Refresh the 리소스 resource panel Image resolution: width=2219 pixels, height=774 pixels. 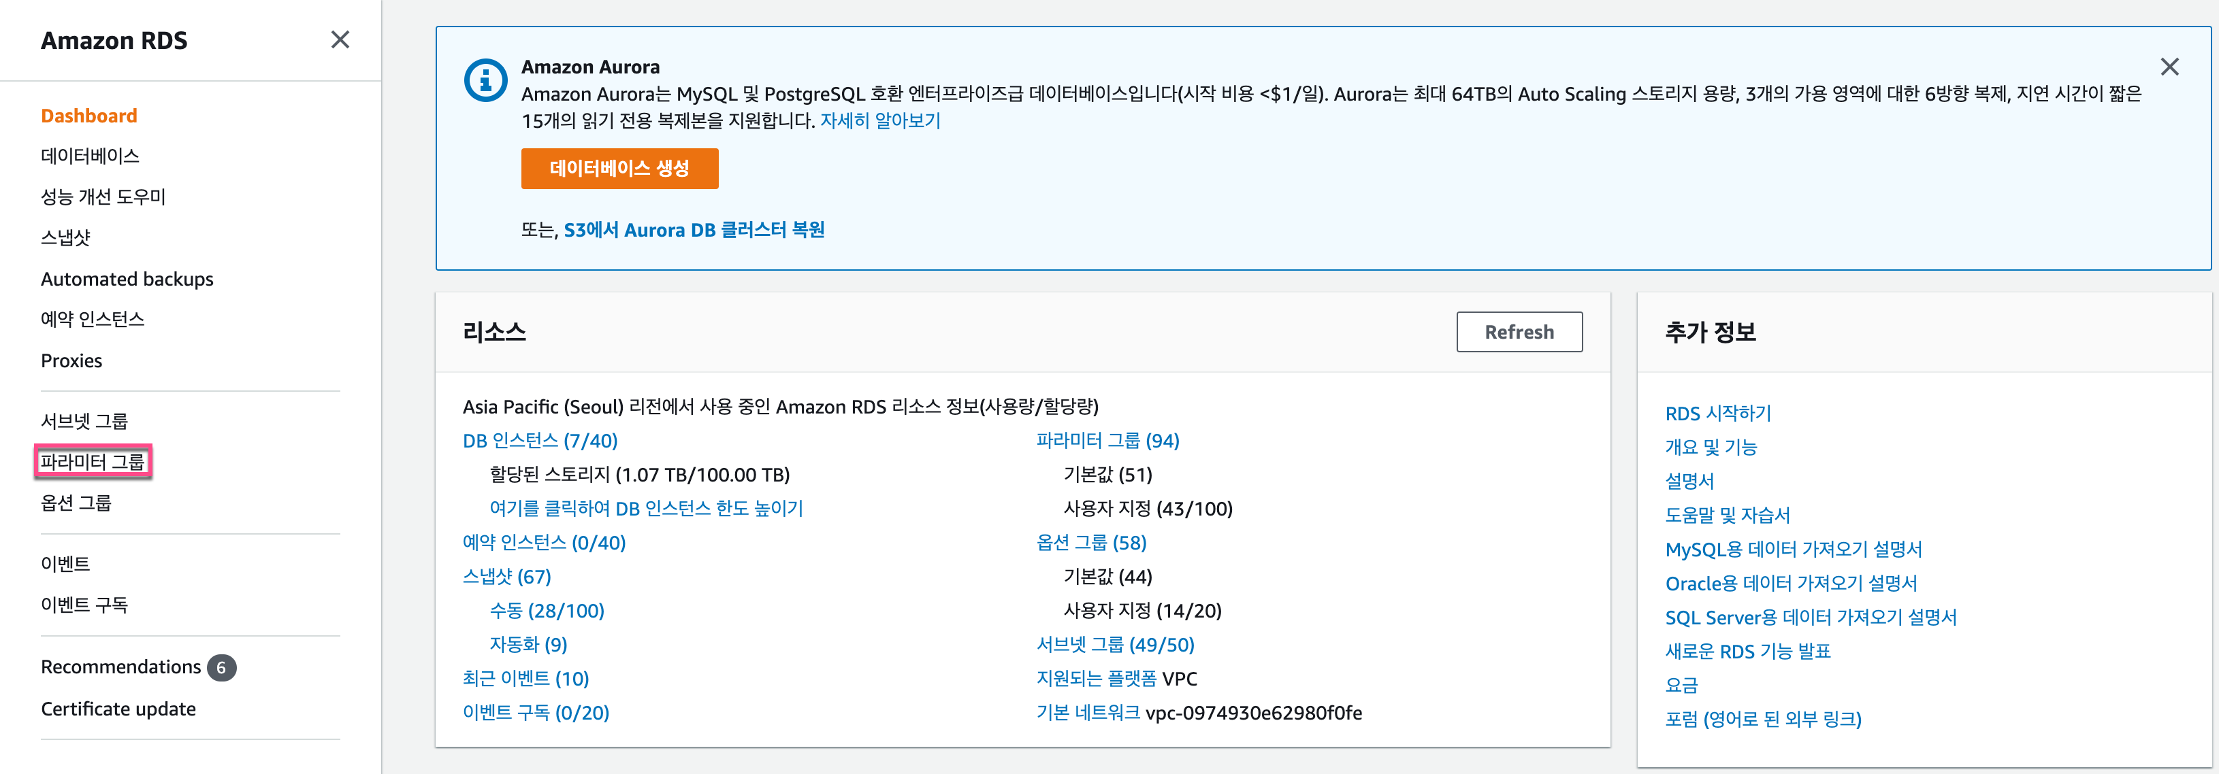point(1518,331)
